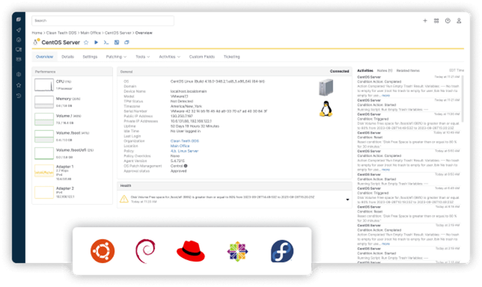Screen dimensions: 482x287
Task: Click the Adapter 1 network graph
Action: pos(44,171)
